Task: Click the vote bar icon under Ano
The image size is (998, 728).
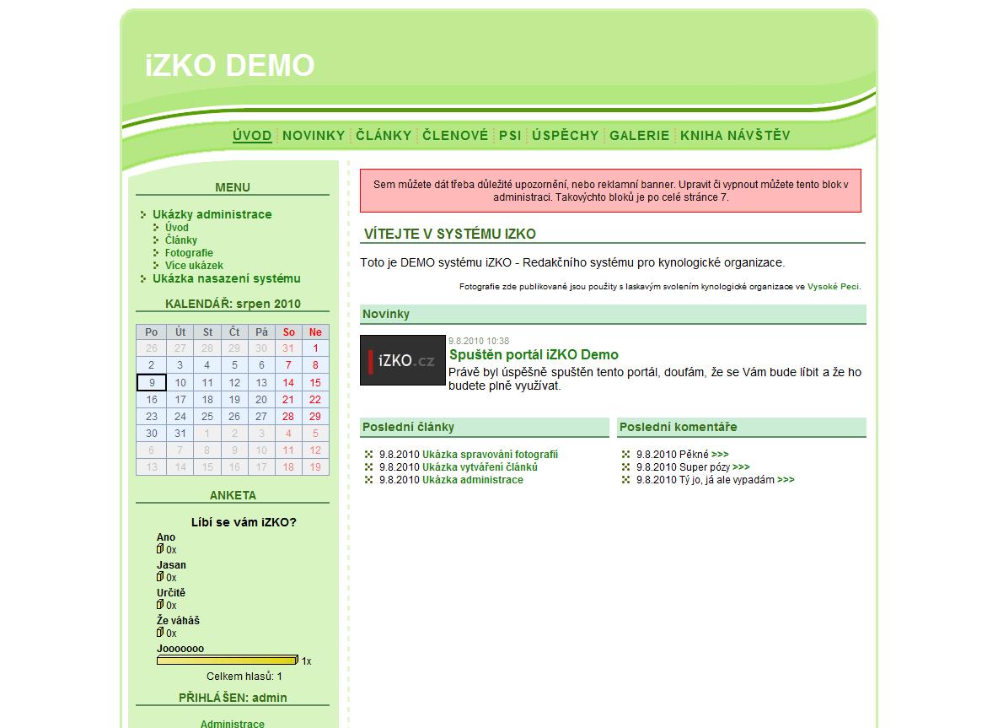Action: coord(160,548)
